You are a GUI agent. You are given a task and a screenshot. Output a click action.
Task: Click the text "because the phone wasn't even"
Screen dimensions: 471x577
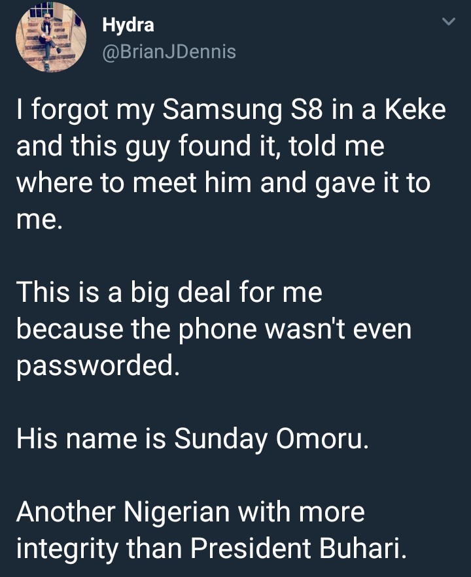coord(213,329)
